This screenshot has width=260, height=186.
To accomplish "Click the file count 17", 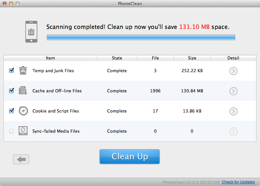I will click(x=155, y=111).
